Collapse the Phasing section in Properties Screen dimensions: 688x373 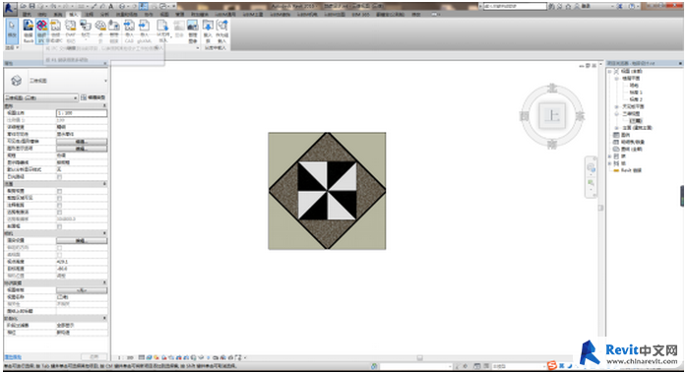click(104, 318)
